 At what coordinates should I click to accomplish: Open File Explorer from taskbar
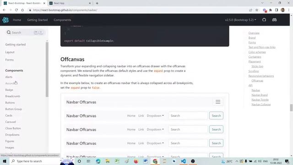coord(108,161)
